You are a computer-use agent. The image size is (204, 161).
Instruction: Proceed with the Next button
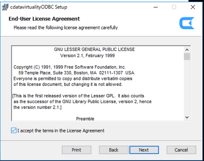click(x=144, y=150)
